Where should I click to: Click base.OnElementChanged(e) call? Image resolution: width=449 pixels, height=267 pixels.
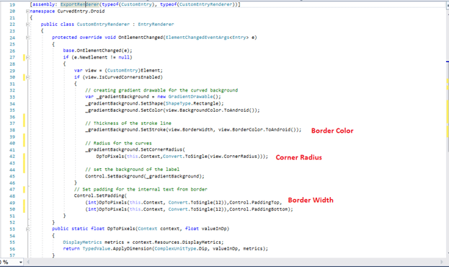tap(97, 51)
